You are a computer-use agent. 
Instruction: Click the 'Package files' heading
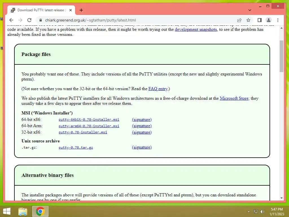click(x=36, y=54)
